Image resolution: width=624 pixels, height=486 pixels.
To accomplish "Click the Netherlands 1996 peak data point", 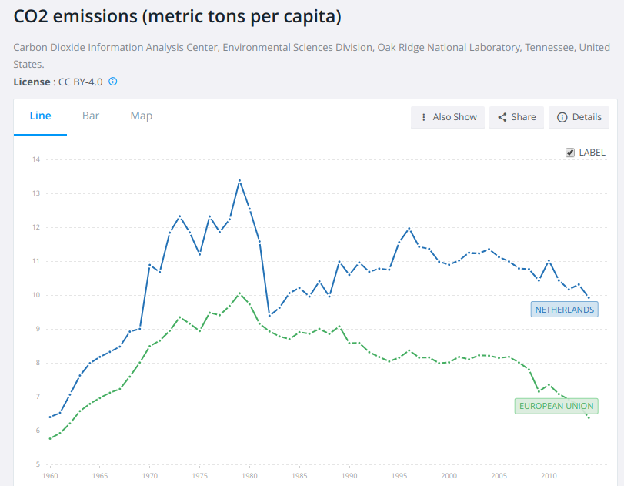I will click(409, 228).
